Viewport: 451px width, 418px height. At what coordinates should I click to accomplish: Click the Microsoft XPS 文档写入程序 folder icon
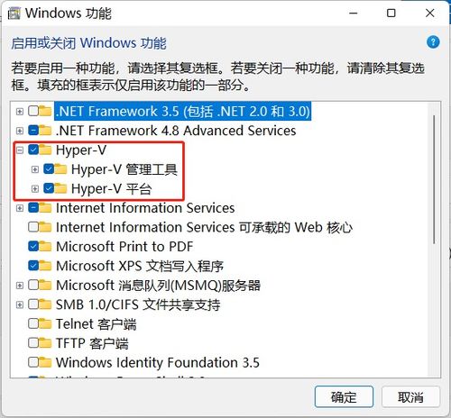tap(45, 266)
